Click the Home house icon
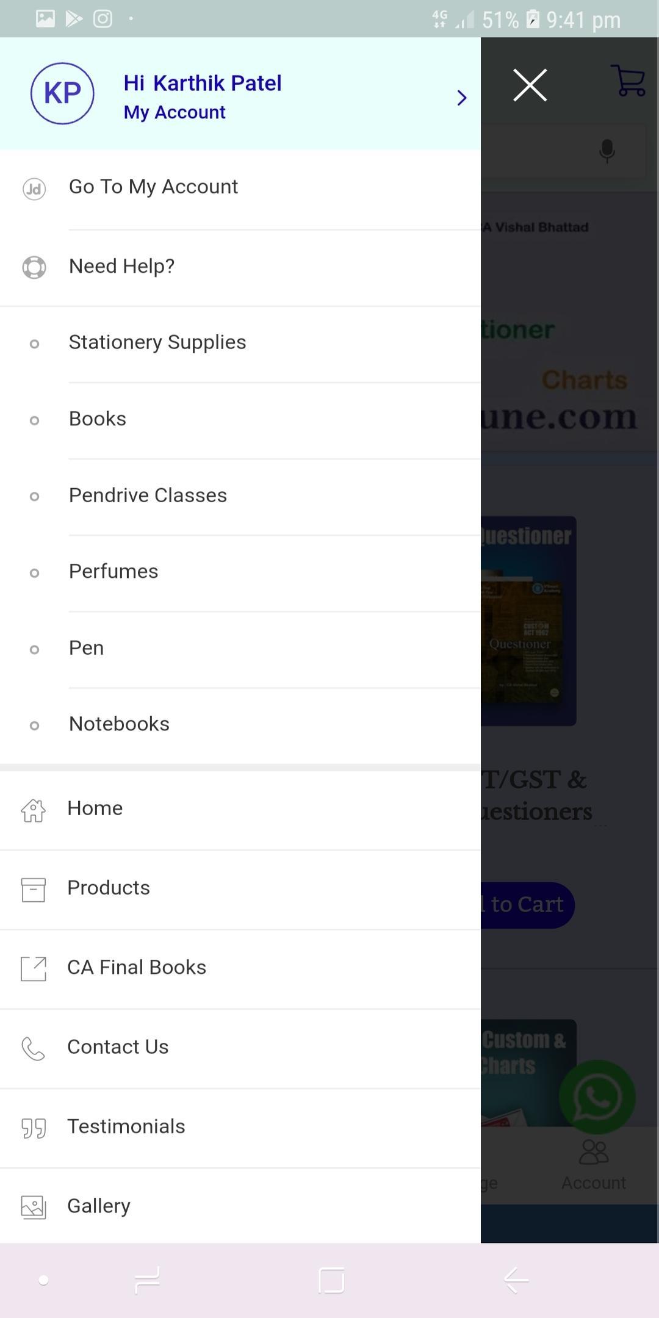Viewport: 659px width, 1318px height. click(34, 810)
